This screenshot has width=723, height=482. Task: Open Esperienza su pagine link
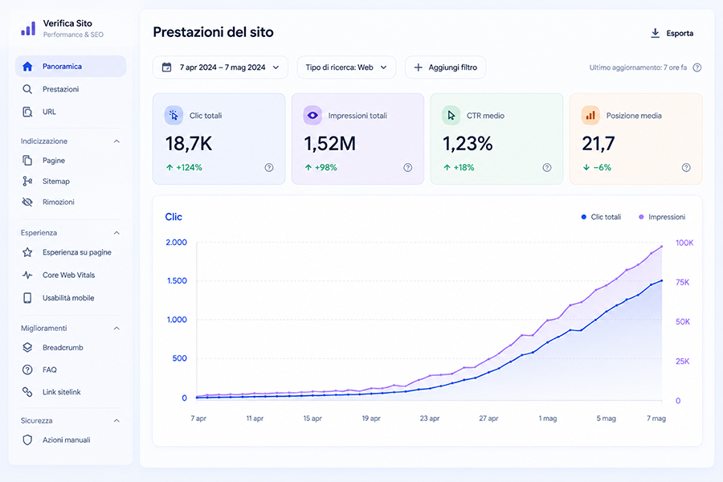coord(71,252)
